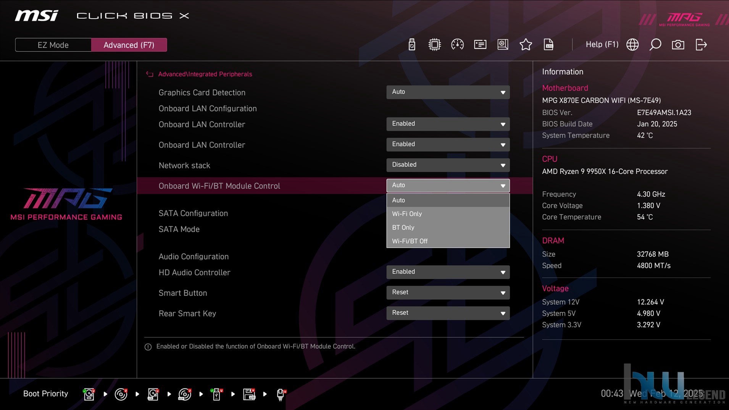Open the Rear Smart Key dropdown
The height and width of the screenshot is (410, 729).
[448, 313]
